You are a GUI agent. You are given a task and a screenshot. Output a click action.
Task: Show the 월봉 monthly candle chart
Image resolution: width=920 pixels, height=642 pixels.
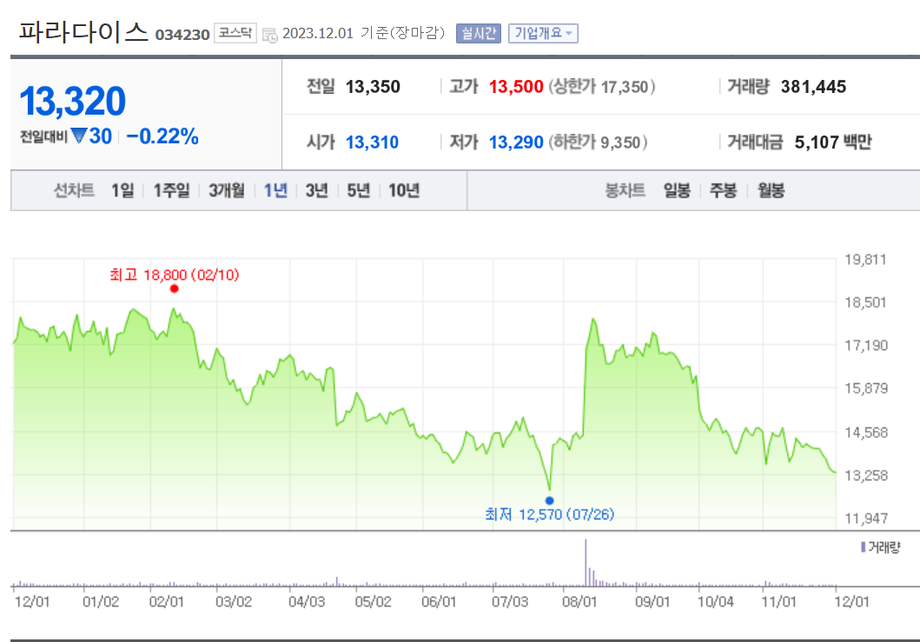tap(771, 190)
